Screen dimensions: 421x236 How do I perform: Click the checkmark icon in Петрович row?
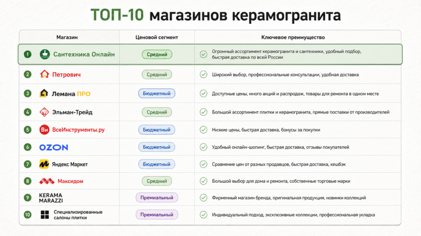[x=204, y=75]
